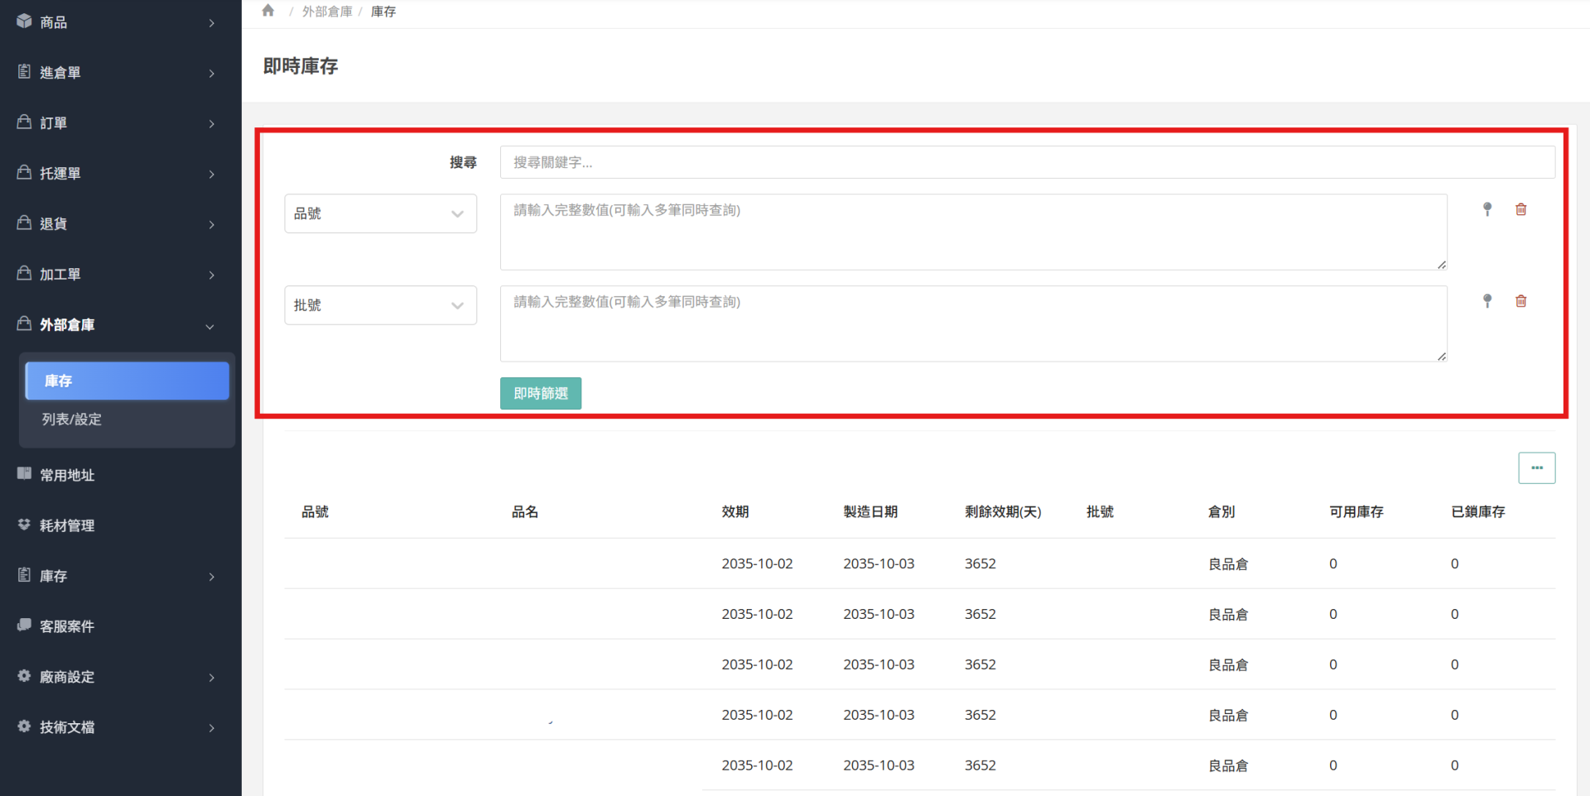Select 列表/設定 submenu item
This screenshot has width=1590, height=796.
pos(72,420)
